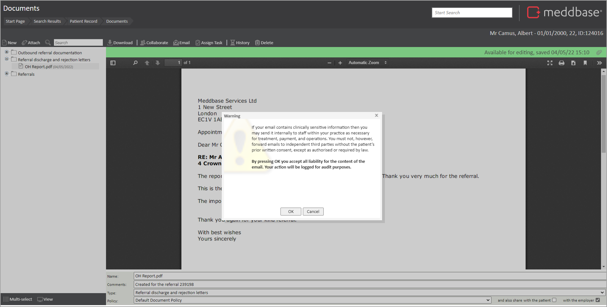This screenshot has height=307, width=607.
Task: Untick the share with the employer checkbox
Action: click(598, 300)
